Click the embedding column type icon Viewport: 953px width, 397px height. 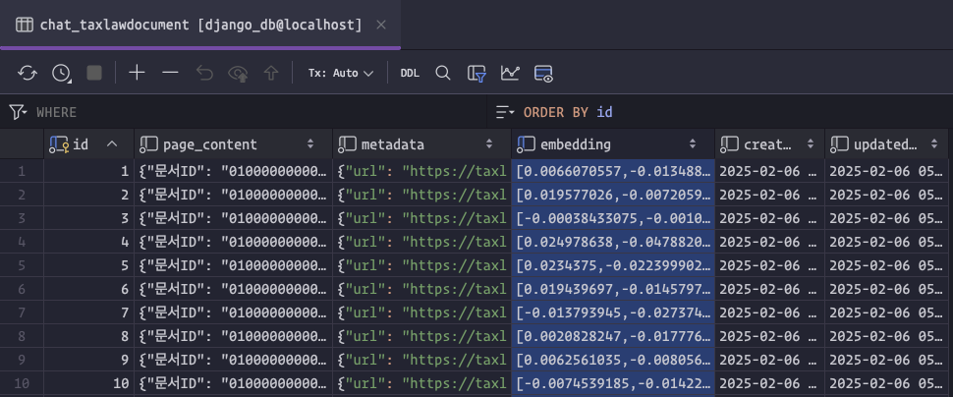[526, 144]
